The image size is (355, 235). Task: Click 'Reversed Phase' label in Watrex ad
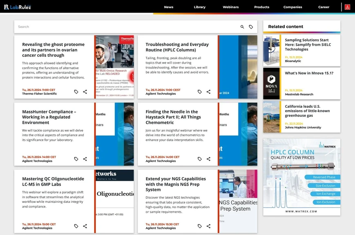point(324,177)
